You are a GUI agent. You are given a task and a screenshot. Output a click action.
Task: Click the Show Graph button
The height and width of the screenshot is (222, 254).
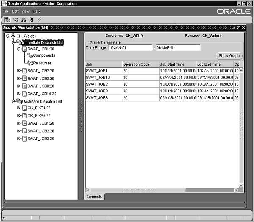pyautogui.click(x=229, y=56)
